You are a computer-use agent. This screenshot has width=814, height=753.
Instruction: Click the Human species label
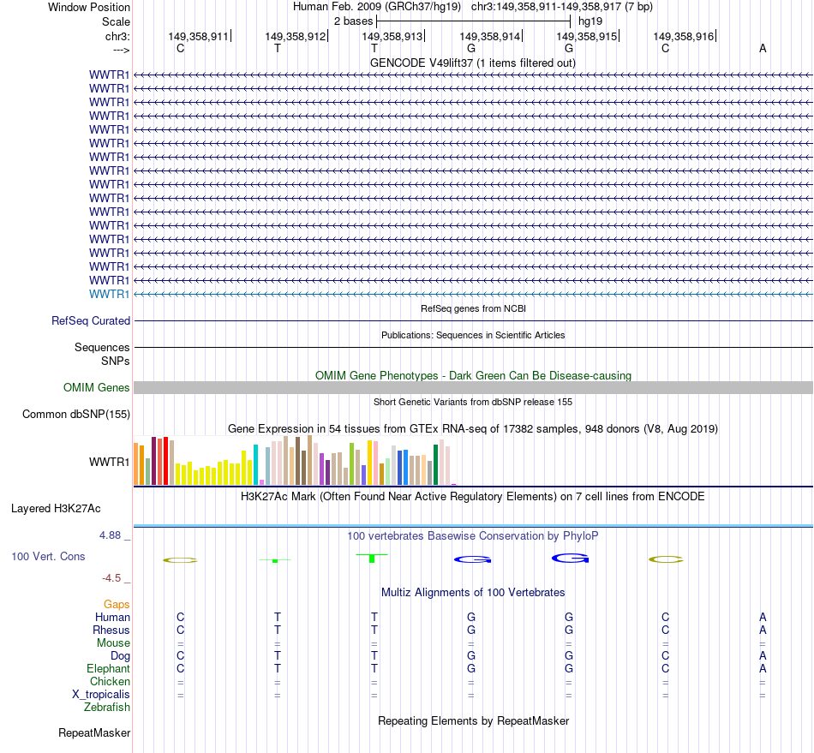tap(112, 617)
